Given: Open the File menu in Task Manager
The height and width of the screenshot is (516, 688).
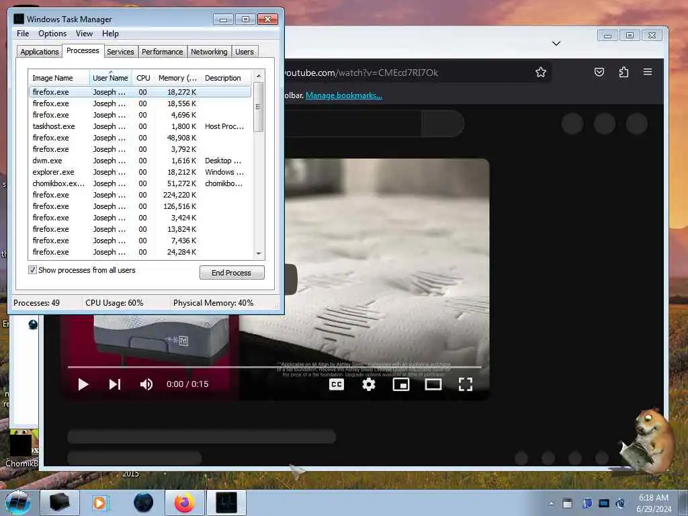Looking at the screenshot, I should click(x=23, y=34).
